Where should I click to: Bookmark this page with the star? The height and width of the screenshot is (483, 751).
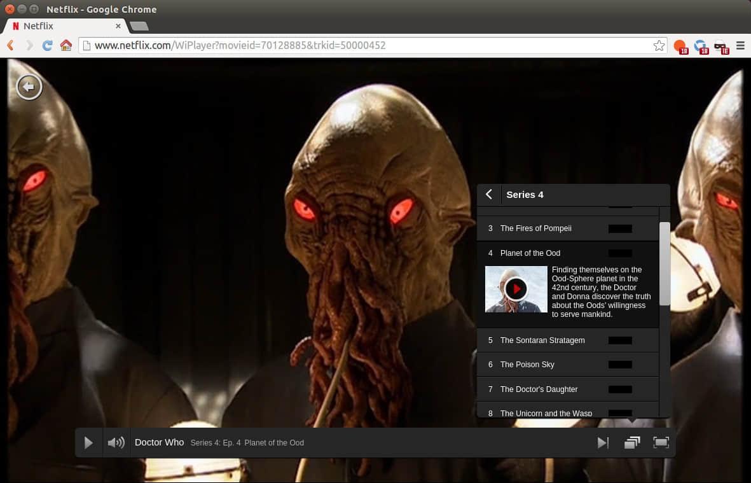click(x=659, y=46)
